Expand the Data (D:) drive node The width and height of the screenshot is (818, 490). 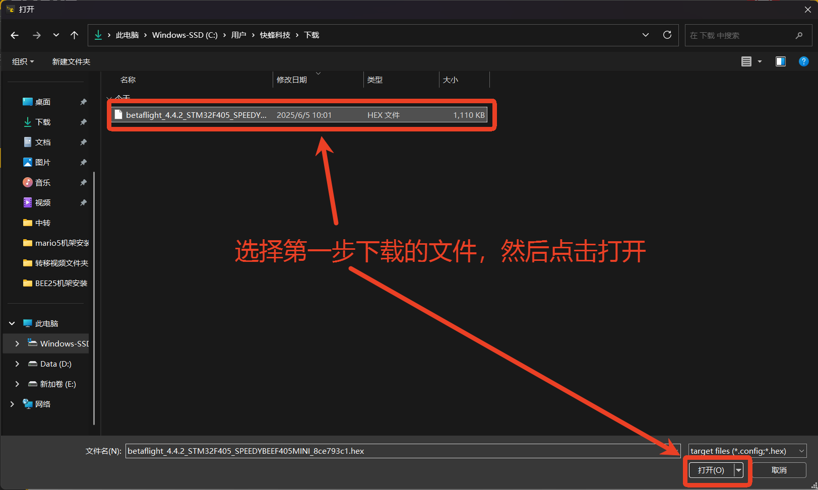pyautogui.click(x=17, y=364)
